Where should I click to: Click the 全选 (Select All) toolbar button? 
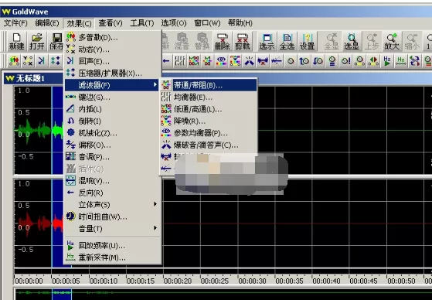click(x=287, y=41)
